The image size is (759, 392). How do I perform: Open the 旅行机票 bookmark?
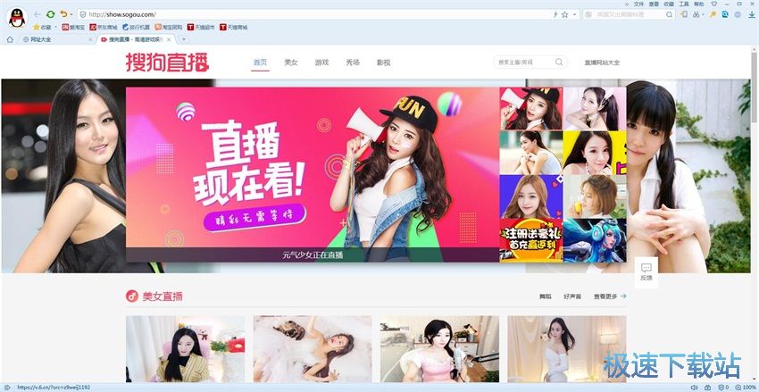pos(136,27)
